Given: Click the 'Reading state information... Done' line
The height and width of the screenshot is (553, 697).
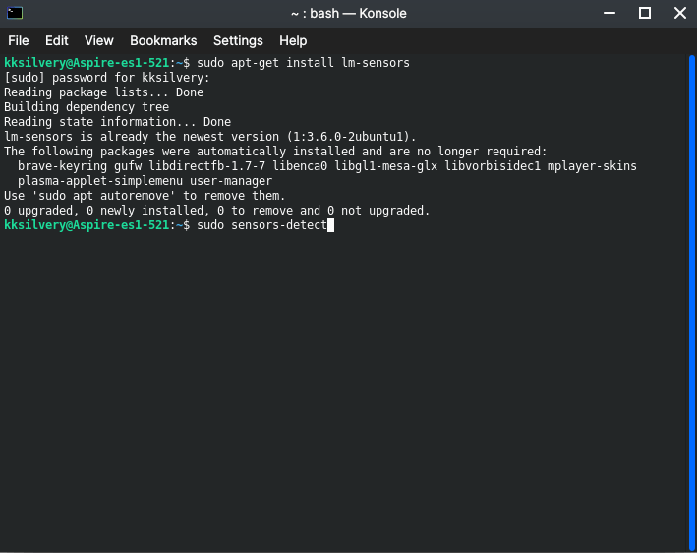Looking at the screenshot, I should (x=117, y=121).
